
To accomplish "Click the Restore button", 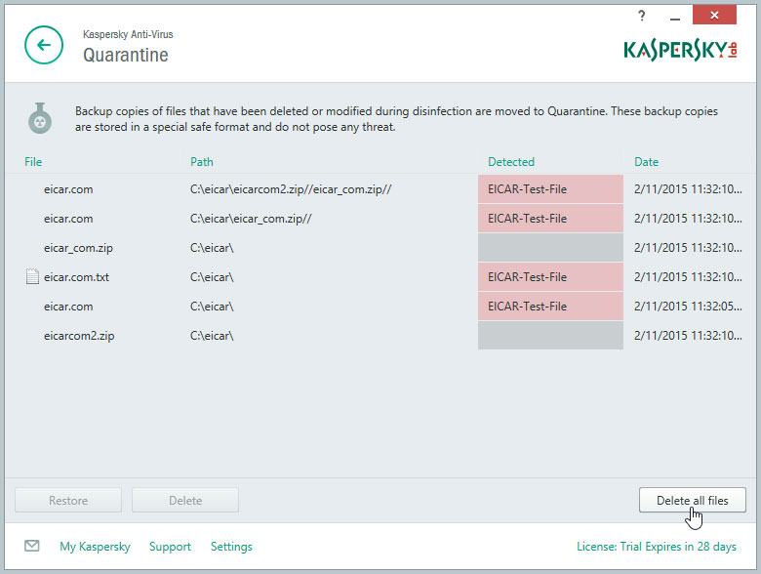I will (x=68, y=501).
